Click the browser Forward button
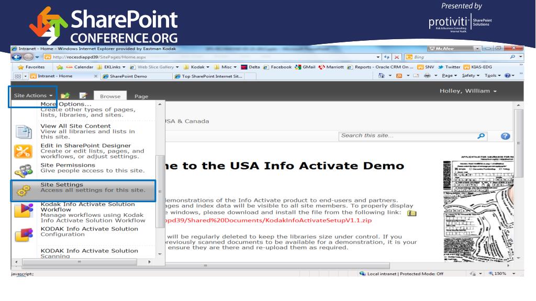Screen dimensions: 536x301 [28, 57]
